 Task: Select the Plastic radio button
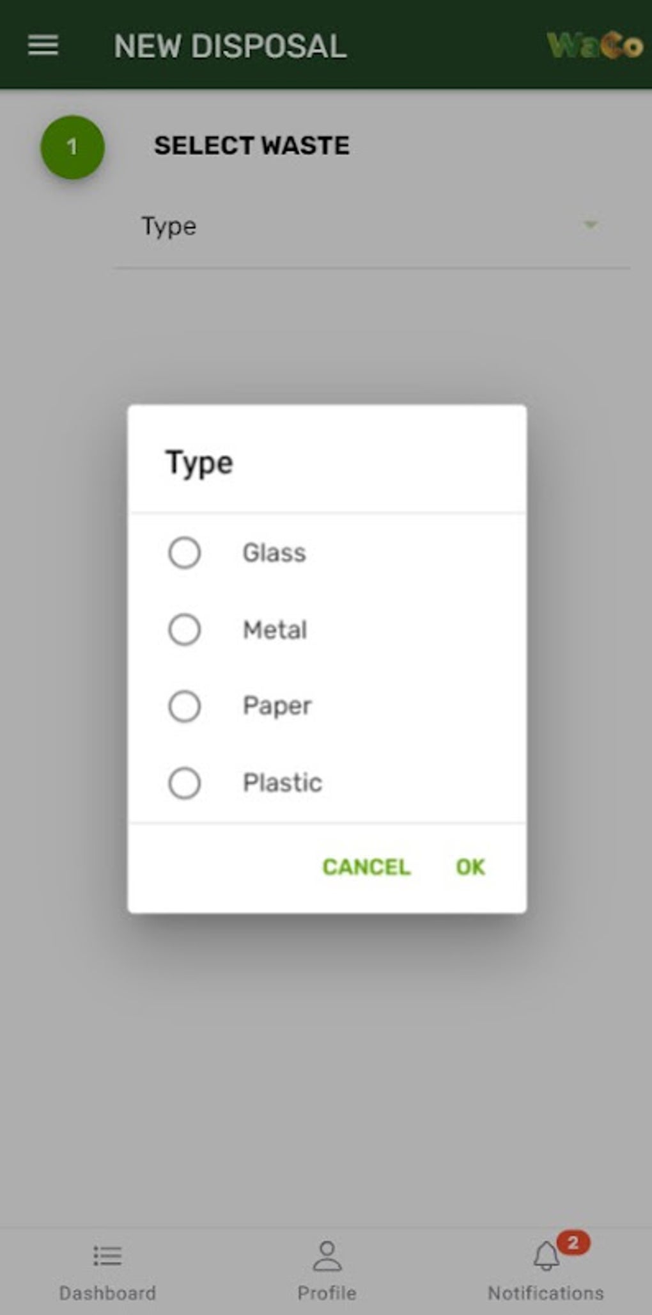click(x=185, y=783)
